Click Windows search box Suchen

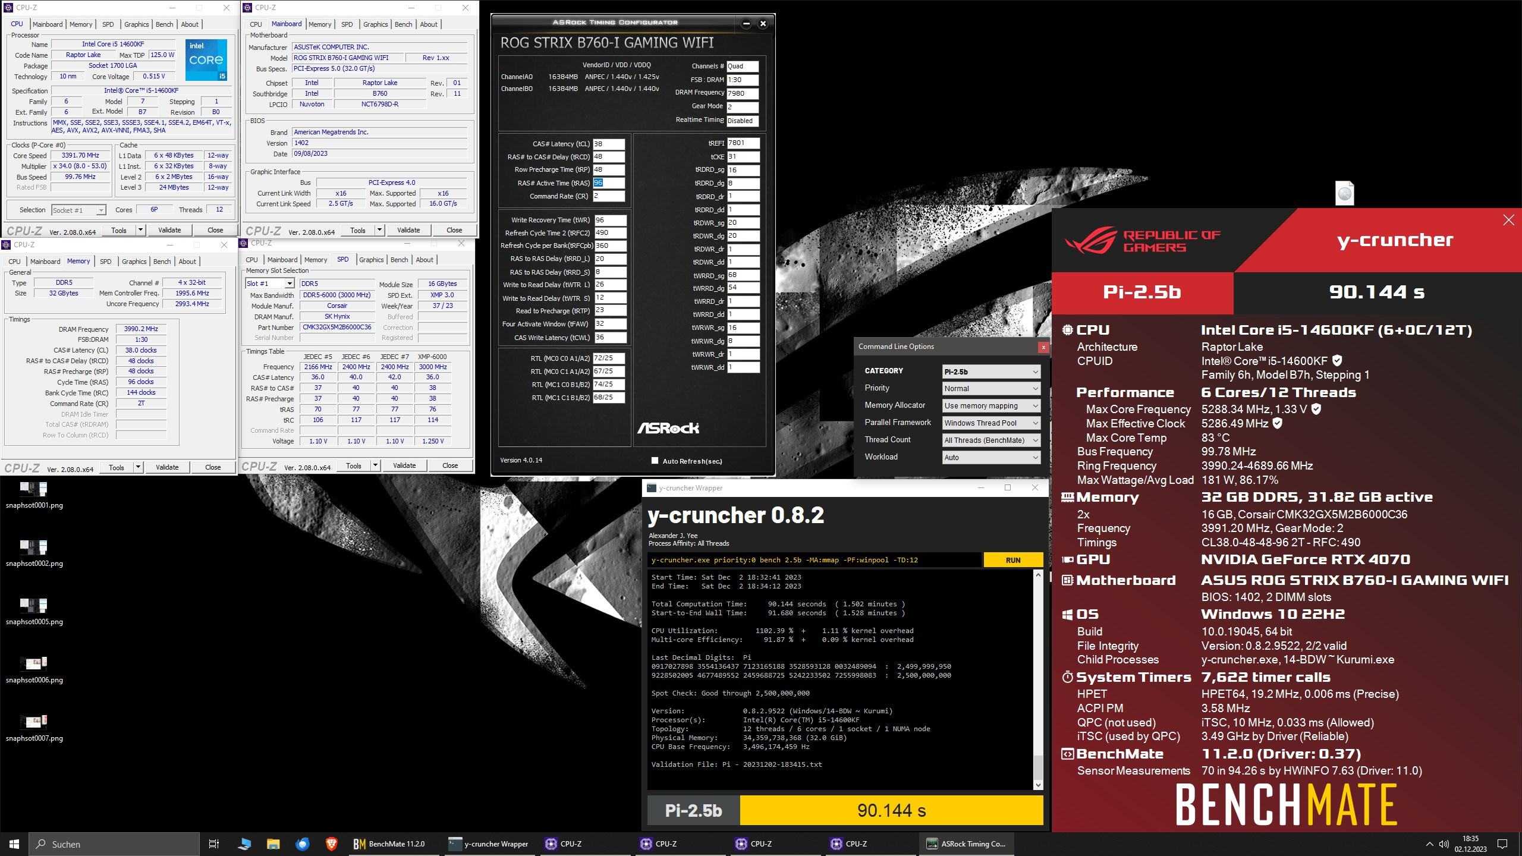pos(114,844)
